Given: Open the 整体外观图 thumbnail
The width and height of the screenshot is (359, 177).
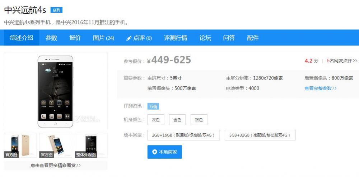Looking at the screenshot, I should tap(91, 145).
